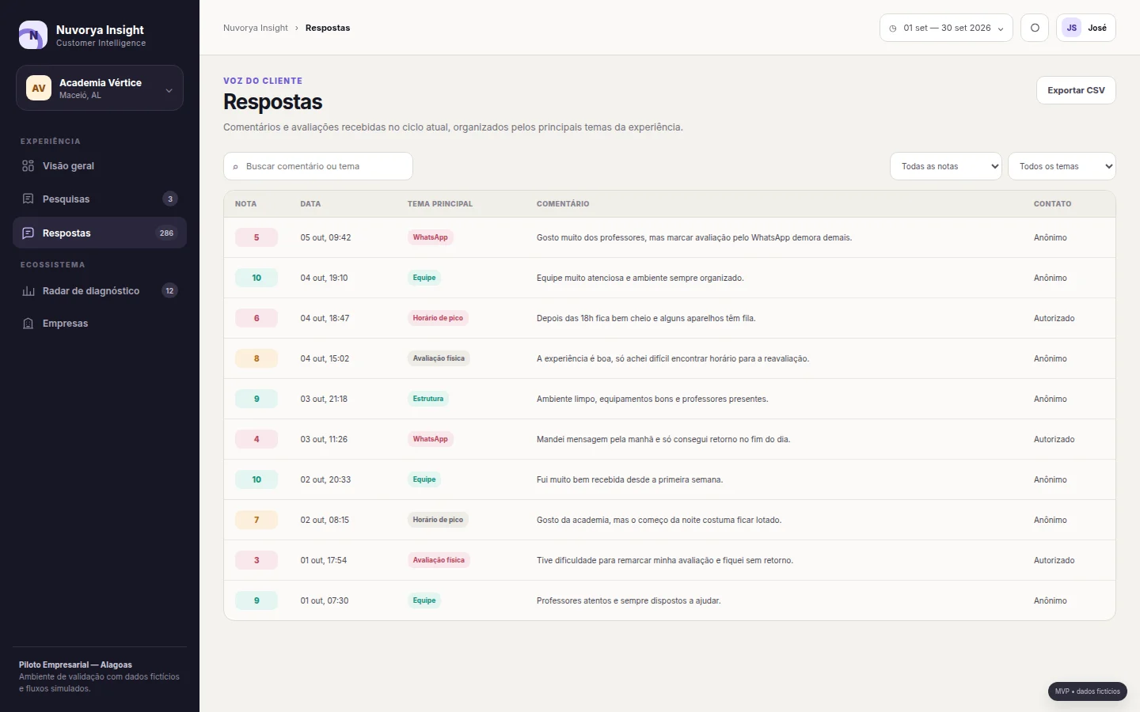Screen dimensions: 1140x712
Task: Click comment 'Professores atentos e sempre dispostos a ajudar.'
Action: pyautogui.click(x=629, y=600)
